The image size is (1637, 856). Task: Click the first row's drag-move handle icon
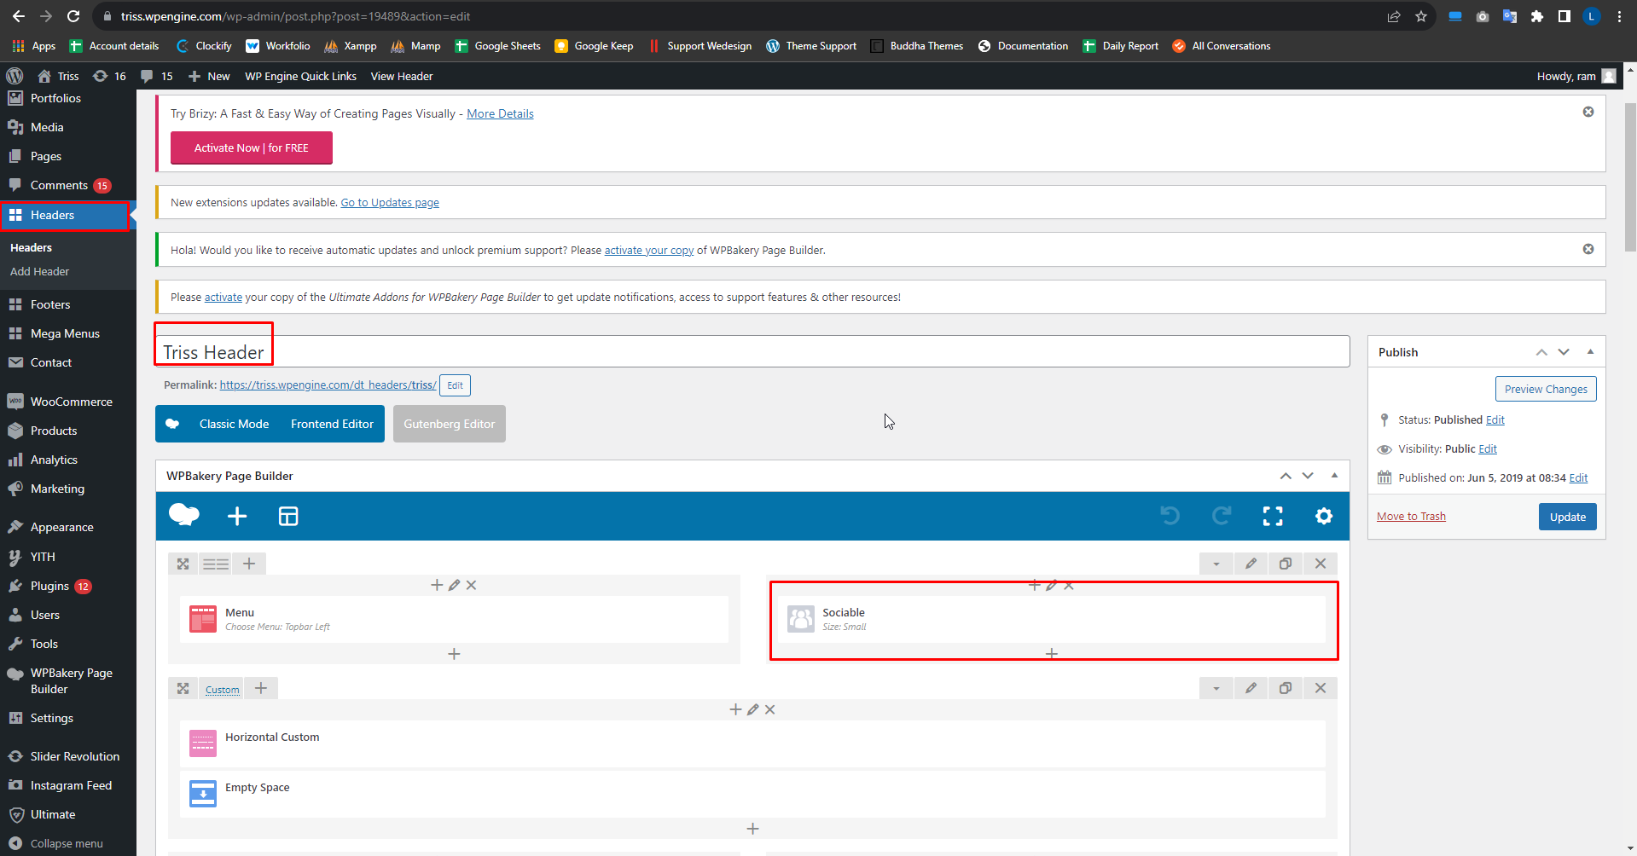pos(183,564)
